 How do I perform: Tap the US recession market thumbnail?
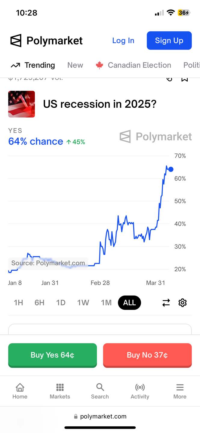click(x=22, y=104)
